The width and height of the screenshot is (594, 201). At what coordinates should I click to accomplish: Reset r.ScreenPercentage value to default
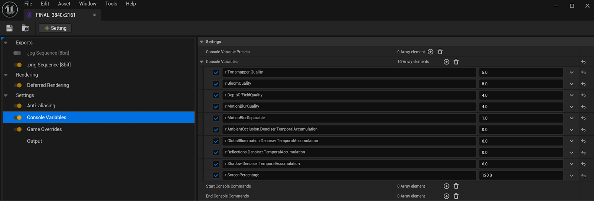[x=583, y=175]
